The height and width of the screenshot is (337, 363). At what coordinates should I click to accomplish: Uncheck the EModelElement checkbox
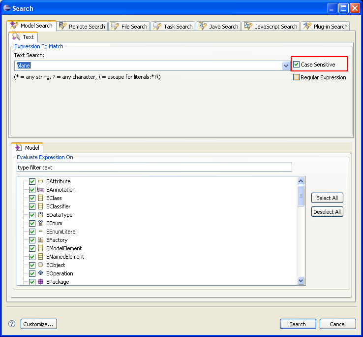pyautogui.click(x=32, y=248)
